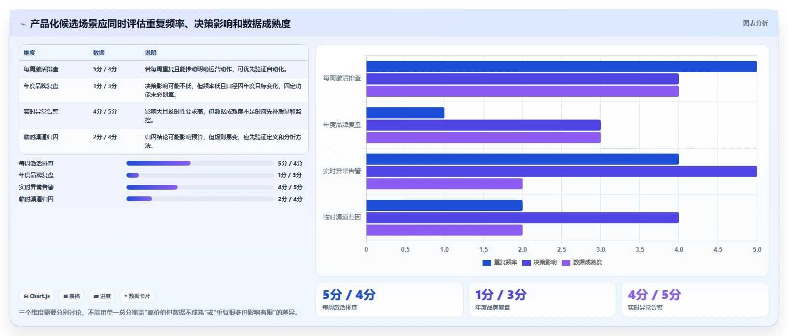Click 实时异常告警 label in progress list
788x336 pixels.
pyautogui.click(x=36, y=187)
